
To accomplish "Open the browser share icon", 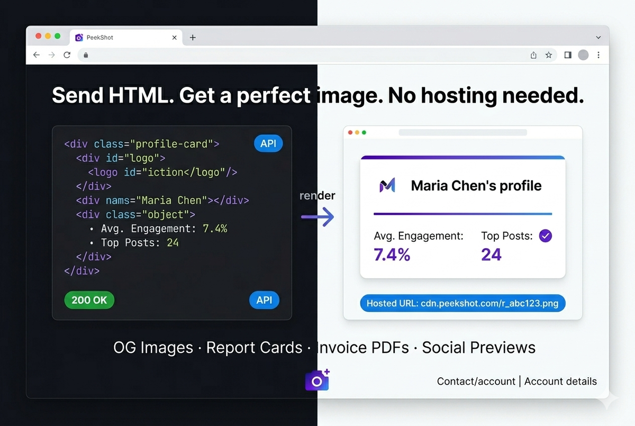I will 533,55.
